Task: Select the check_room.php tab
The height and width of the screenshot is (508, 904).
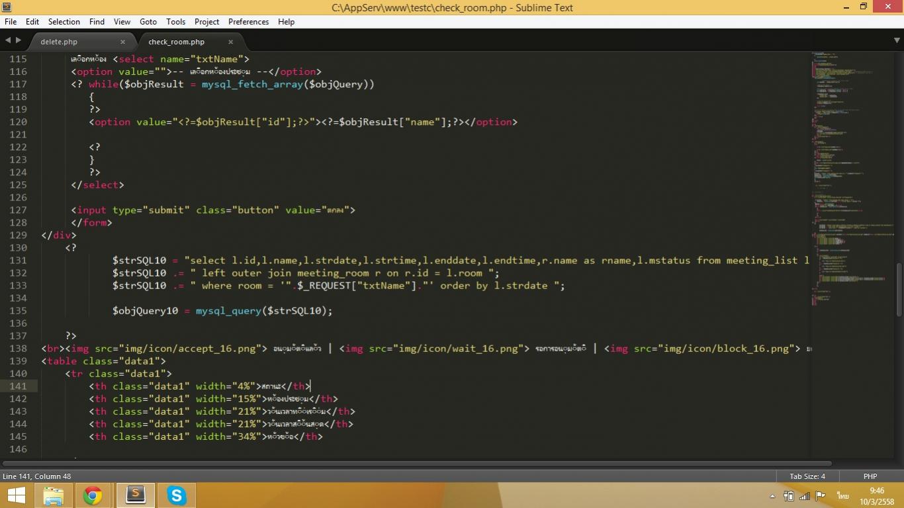Action: pyautogui.click(x=177, y=42)
